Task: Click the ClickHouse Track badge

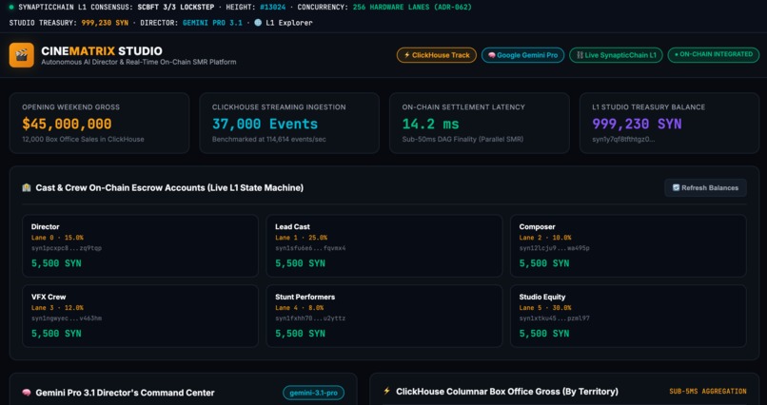Action: (x=437, y=55)
